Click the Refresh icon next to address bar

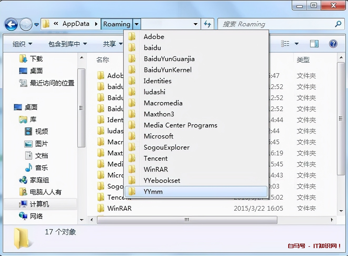coord(208,24)
